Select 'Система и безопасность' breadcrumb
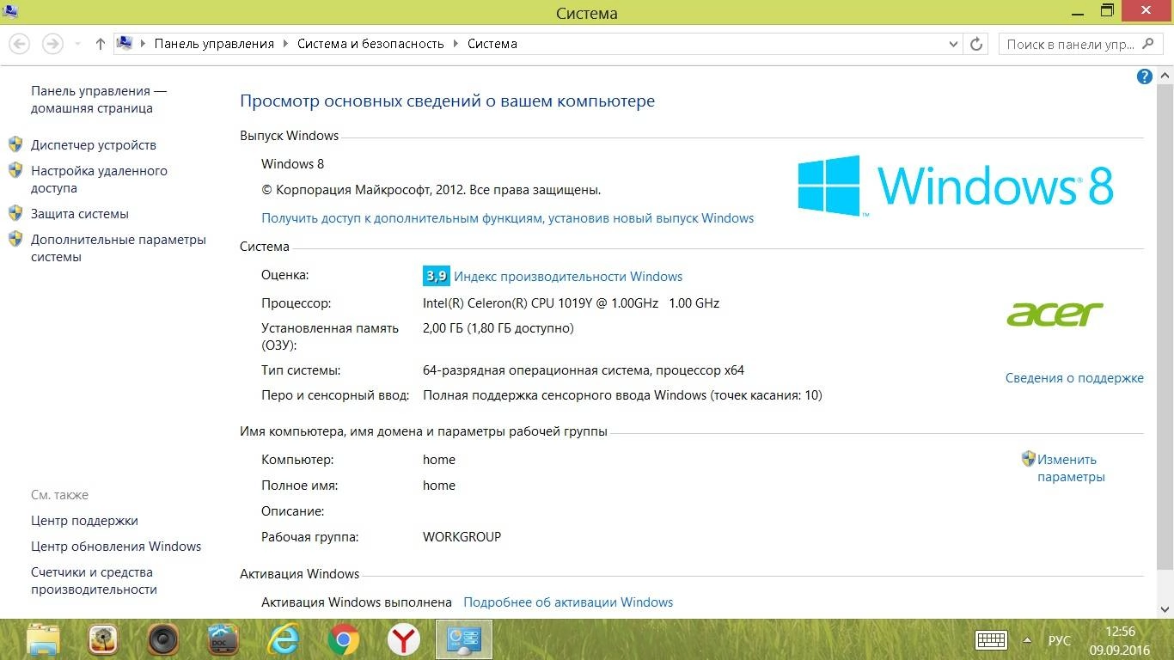The image size is (1174, 660). click(370, 43)
